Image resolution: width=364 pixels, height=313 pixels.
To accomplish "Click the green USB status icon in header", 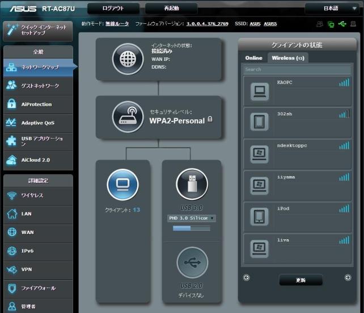I will pyautogui.click(x=342, y=24).
